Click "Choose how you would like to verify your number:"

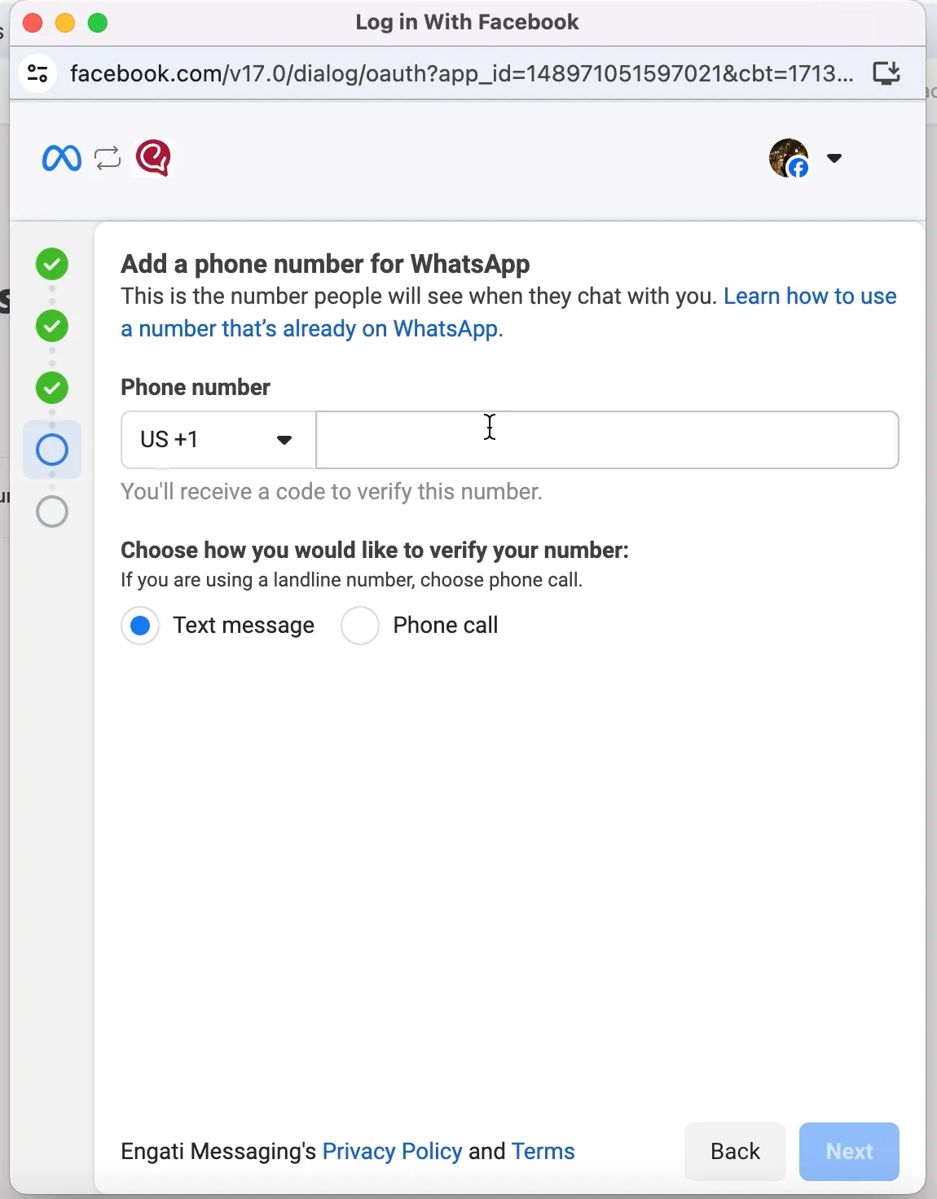click(x=375, y=550)
